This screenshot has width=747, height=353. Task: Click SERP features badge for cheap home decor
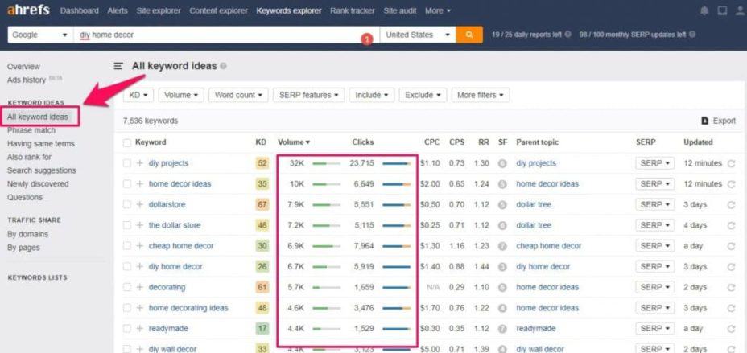tap(502, 246)
